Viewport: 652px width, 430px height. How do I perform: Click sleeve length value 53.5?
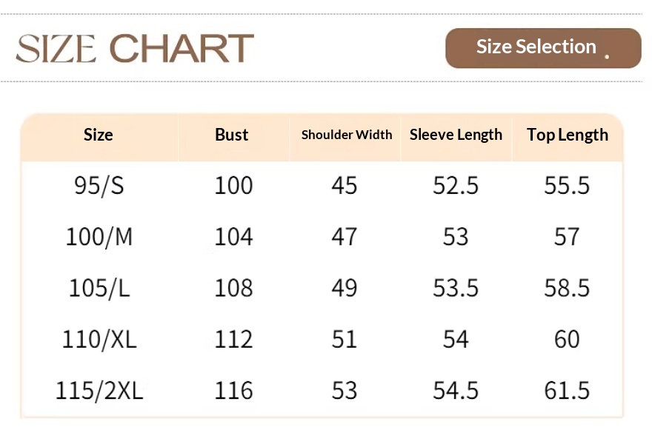point(456,288)
